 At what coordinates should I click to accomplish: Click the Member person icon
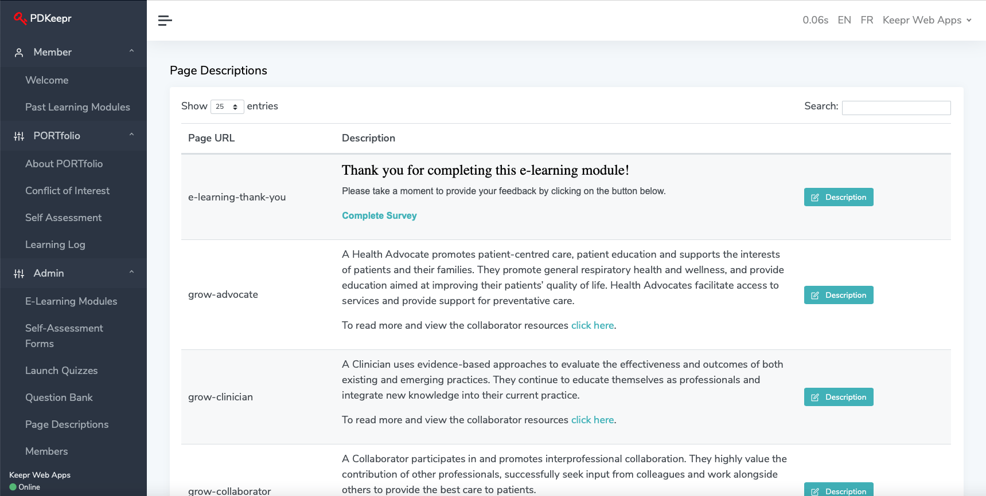click(x=19, y=53)
